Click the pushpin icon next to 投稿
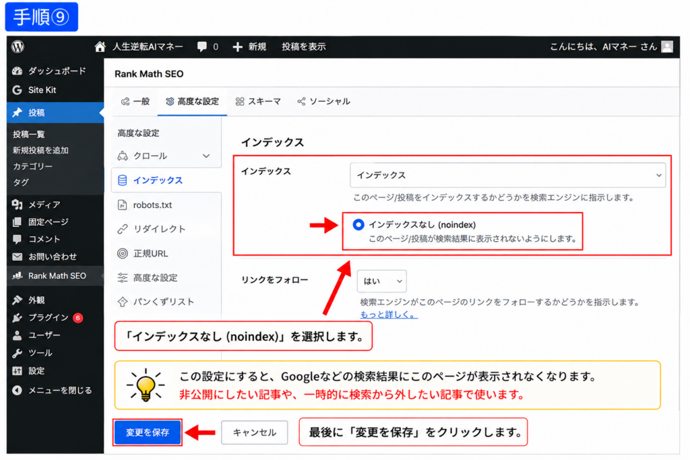Viewport: 690px width, 460px height. 17,112
